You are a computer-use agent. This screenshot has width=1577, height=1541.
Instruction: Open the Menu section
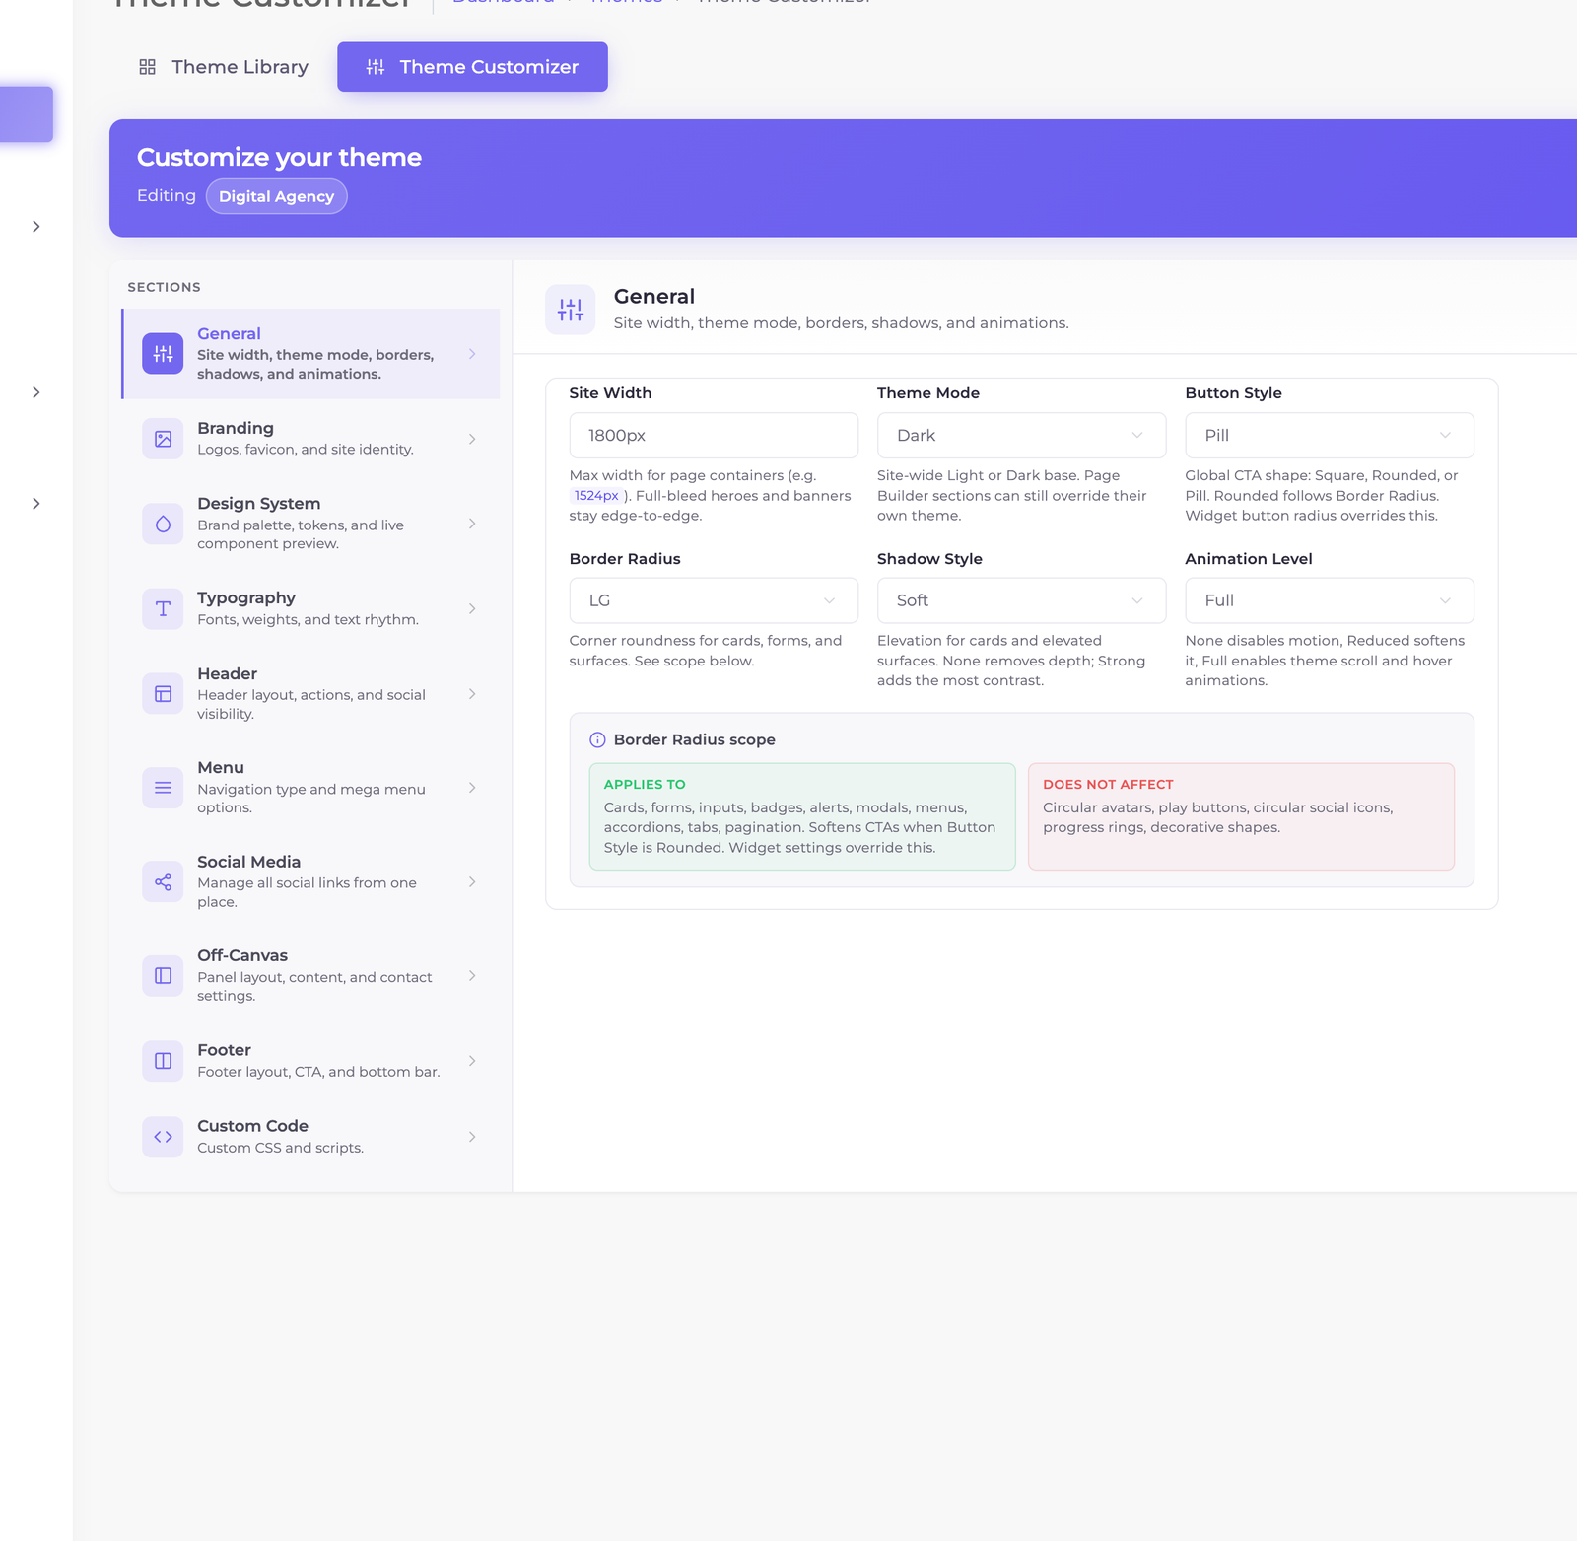click(310, 788)
